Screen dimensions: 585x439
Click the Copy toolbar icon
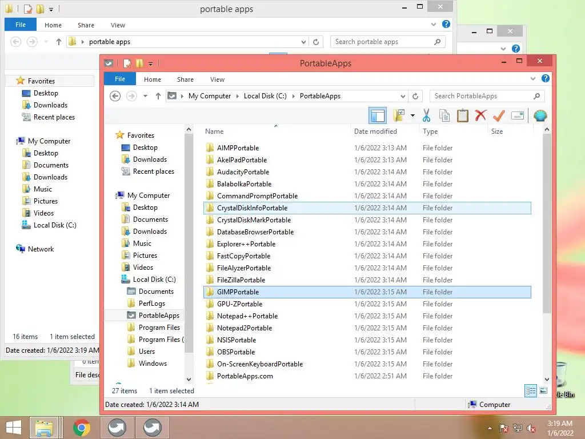click(444, 115)
